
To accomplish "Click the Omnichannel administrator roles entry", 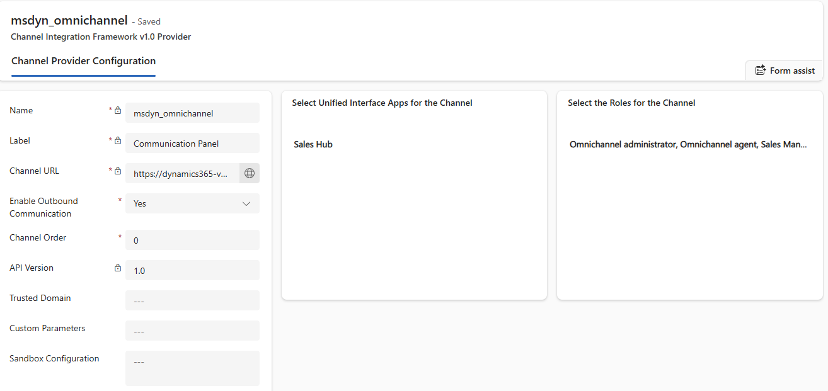I will (688, 144).
